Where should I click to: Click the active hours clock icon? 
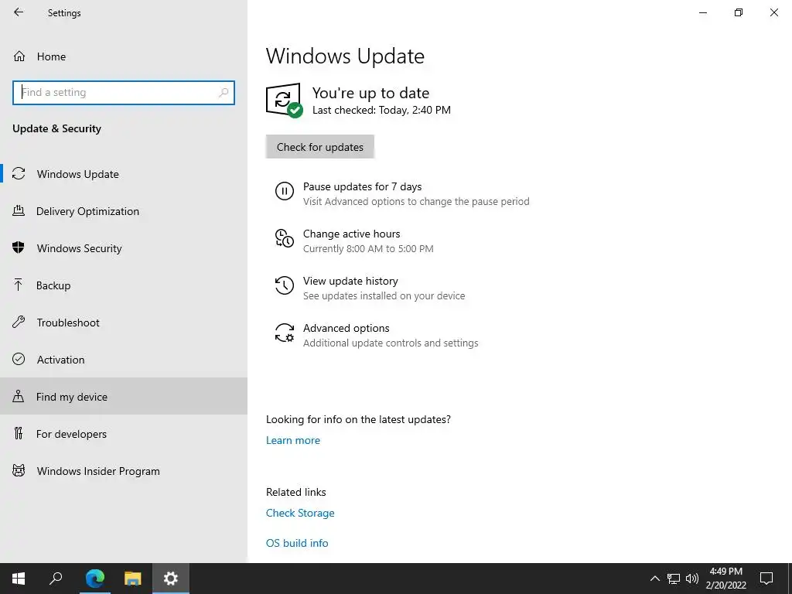[x=285, y=238]
